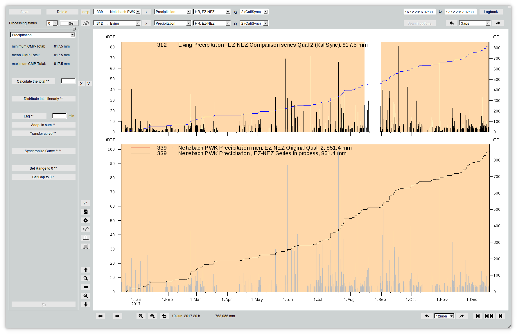
Task: Open station 339 Nettebach PWK selector
Action: [117, 12]
